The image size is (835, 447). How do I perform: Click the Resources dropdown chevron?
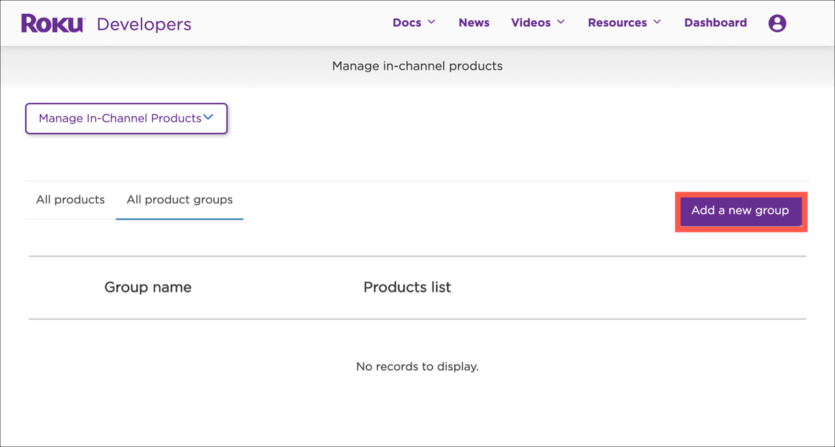click(658, 22)
